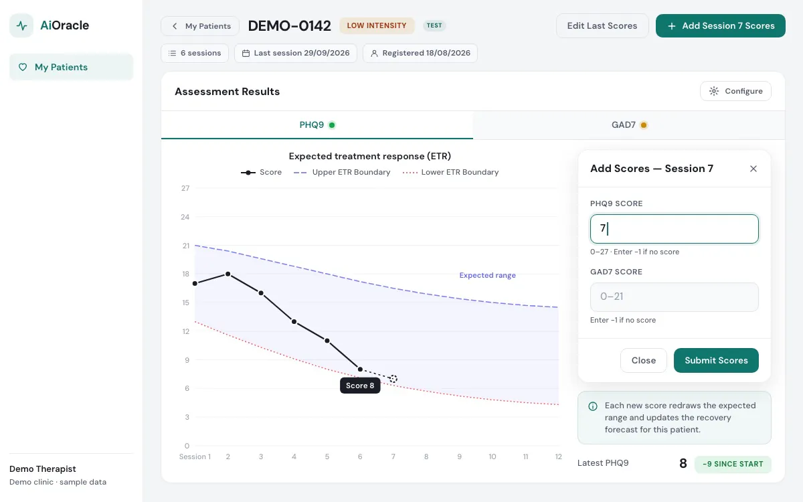This screenshot has height=502, width=803.
Task: Click the Assessment Results heading
Action: [x=228, y=92]
